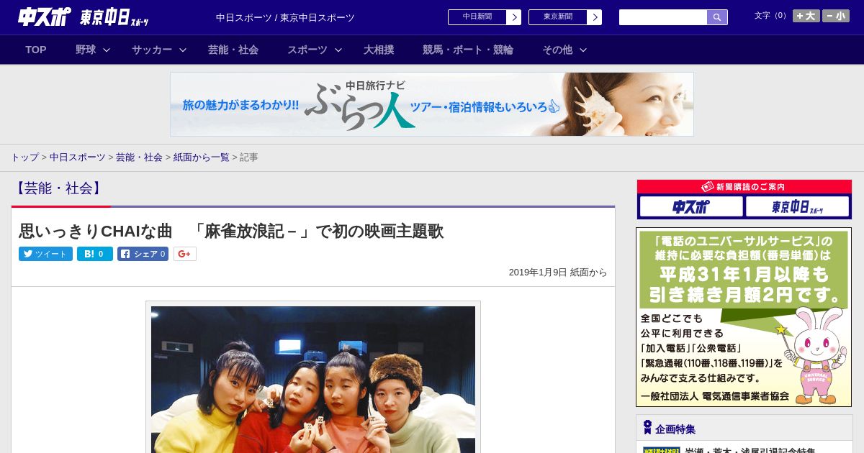Click the article headline 思いっきりCHAIな曲
This screenshot has height=453, width=864.
point(231,231)
